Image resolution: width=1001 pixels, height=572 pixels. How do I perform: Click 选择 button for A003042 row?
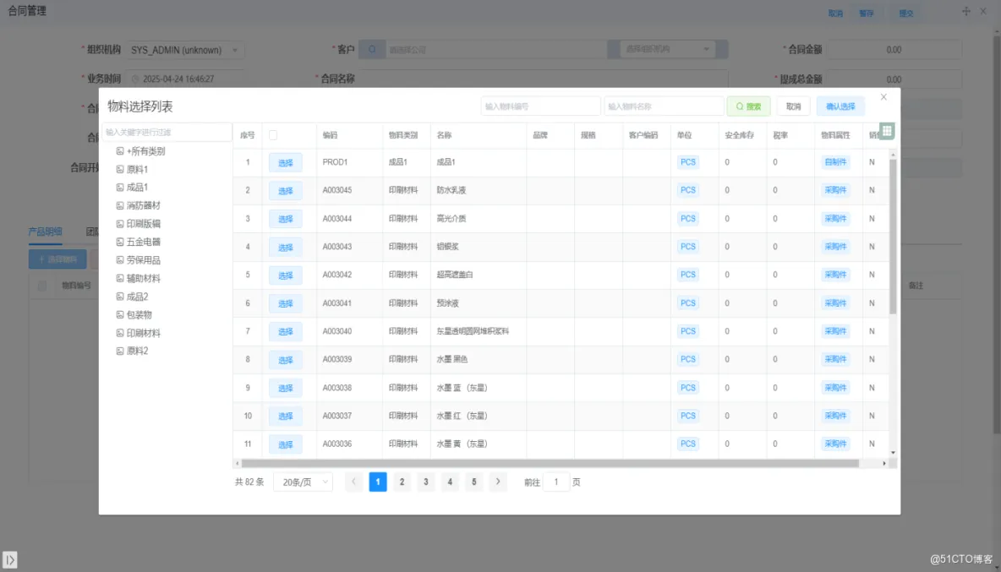point(286,275)
